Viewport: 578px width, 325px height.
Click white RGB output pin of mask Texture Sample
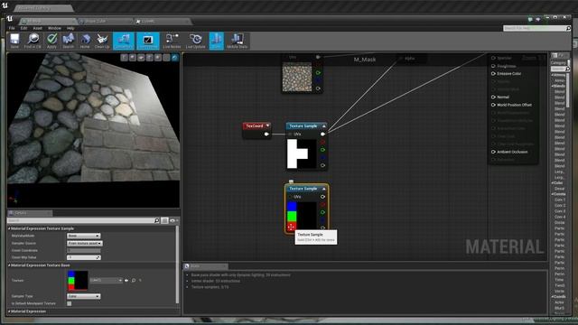pos(322,135)
